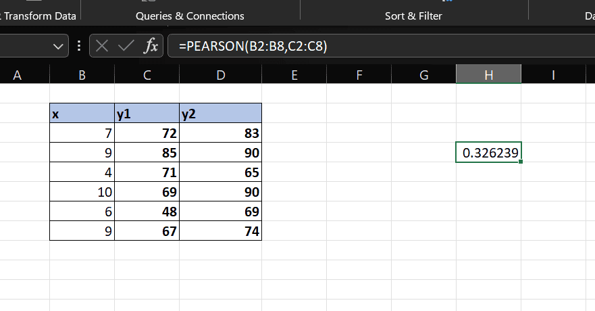
Task: Click the Sort & Filter group label
Action: coord(413,16)
